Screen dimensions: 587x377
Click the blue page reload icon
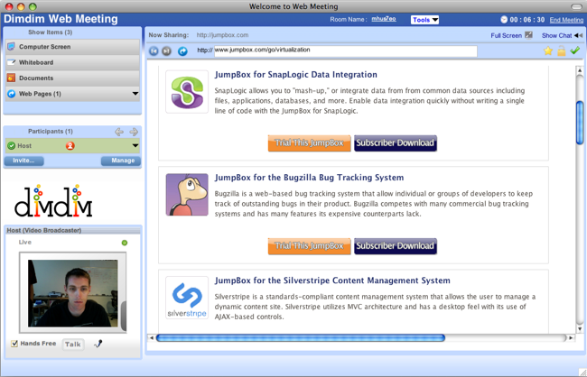[x=182, y=51]
